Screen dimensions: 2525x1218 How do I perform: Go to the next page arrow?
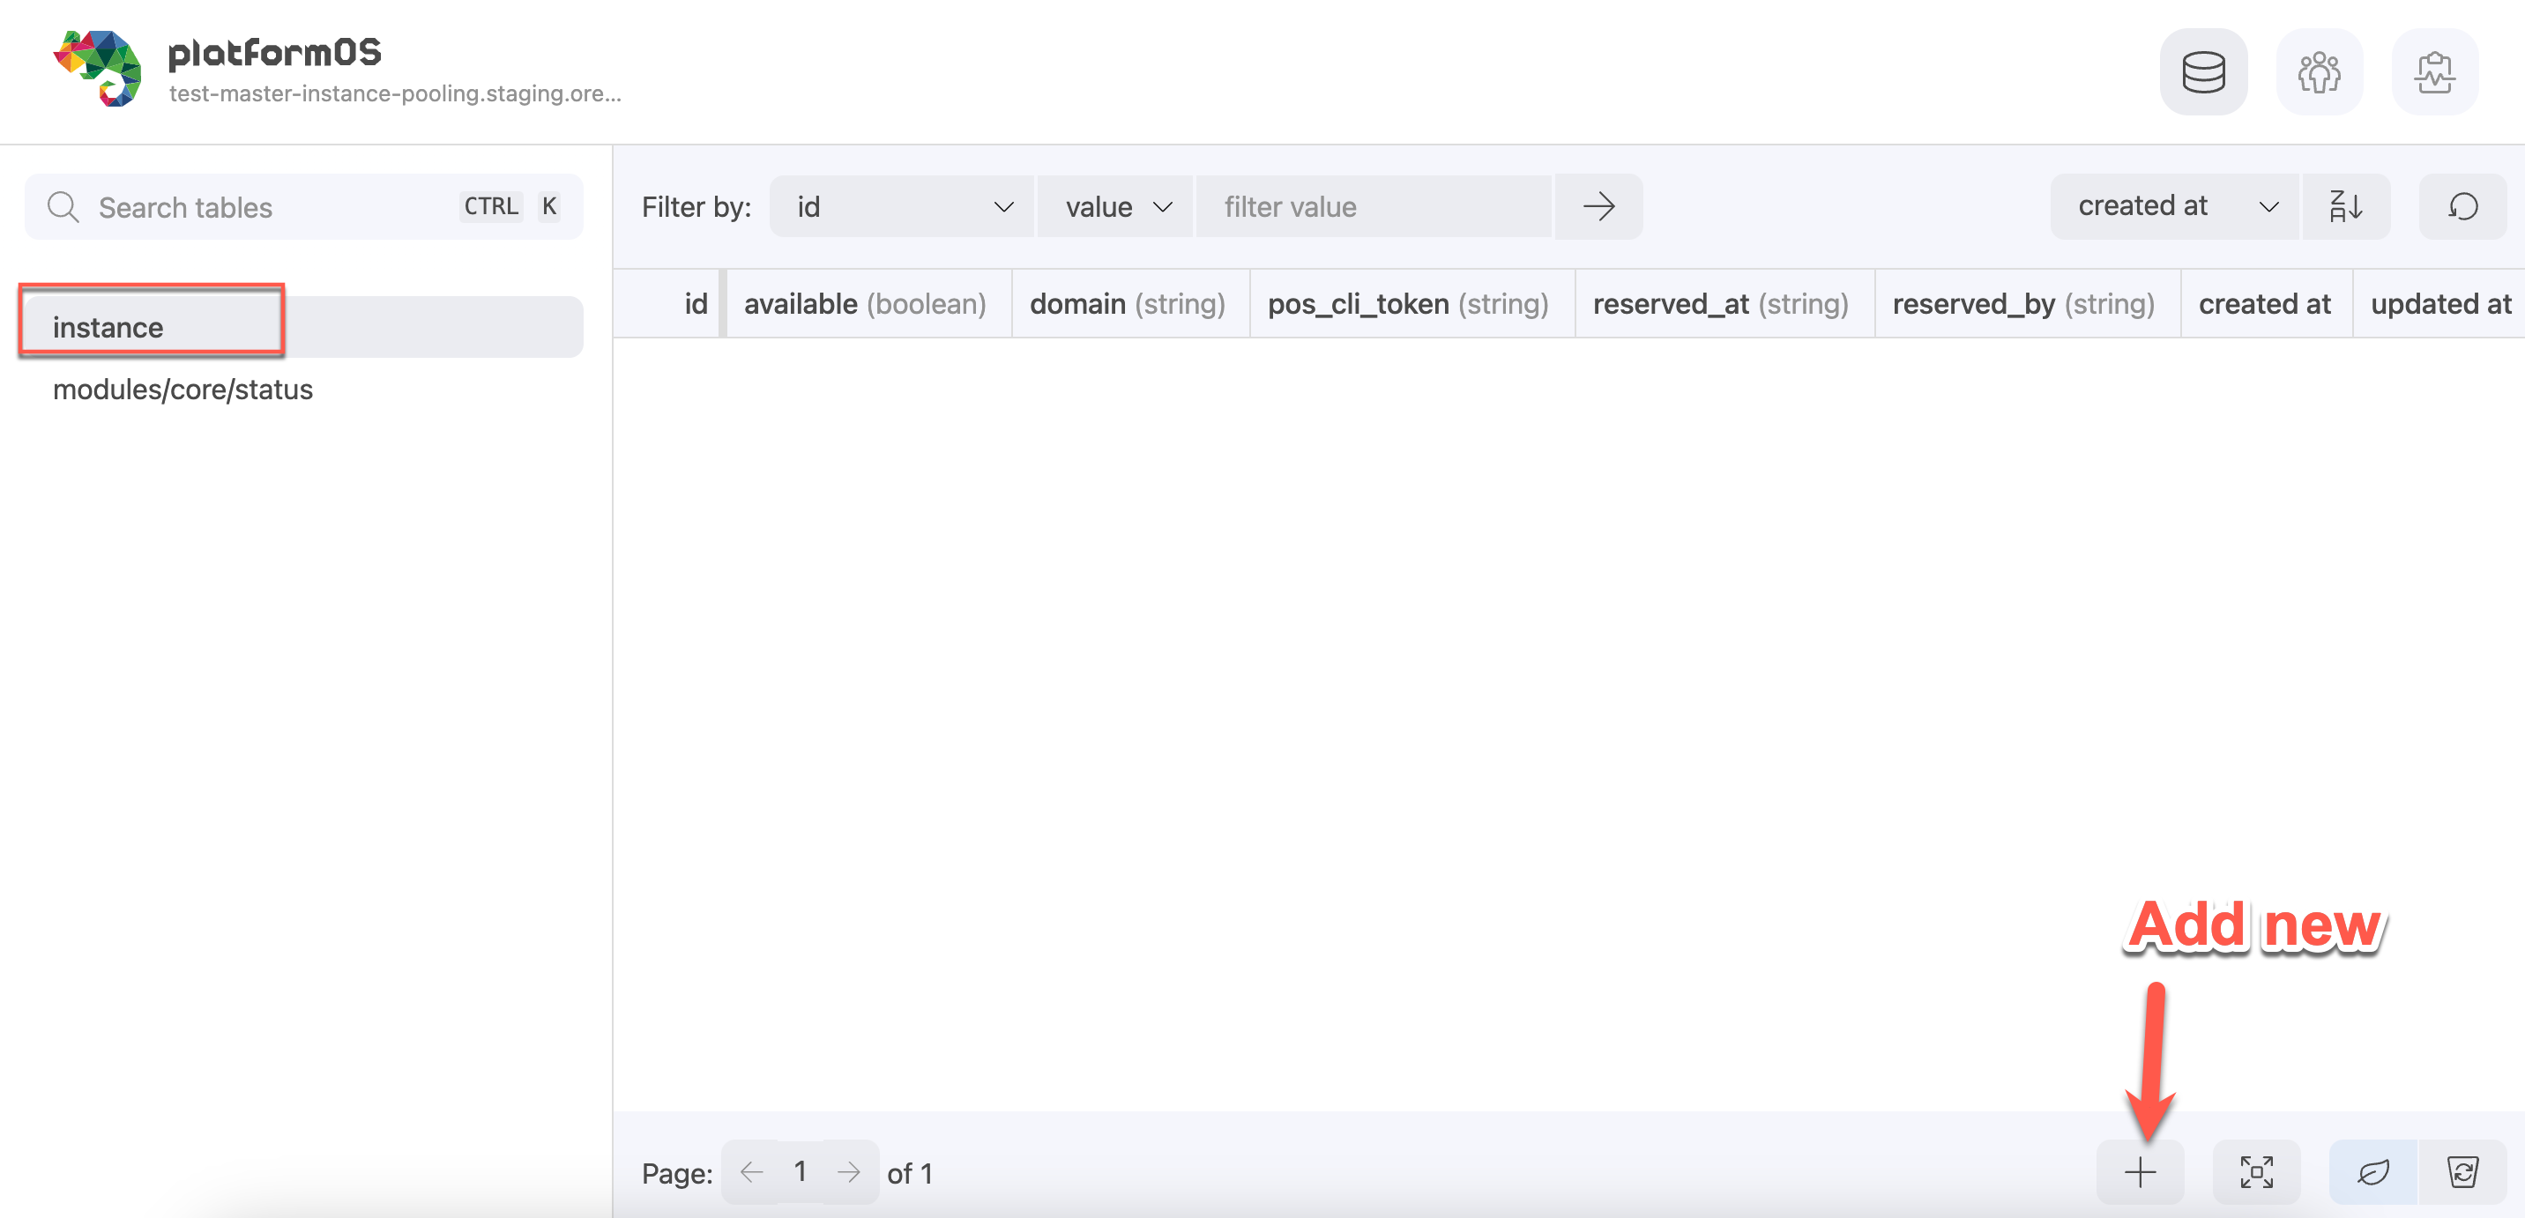pos(850,1172)
